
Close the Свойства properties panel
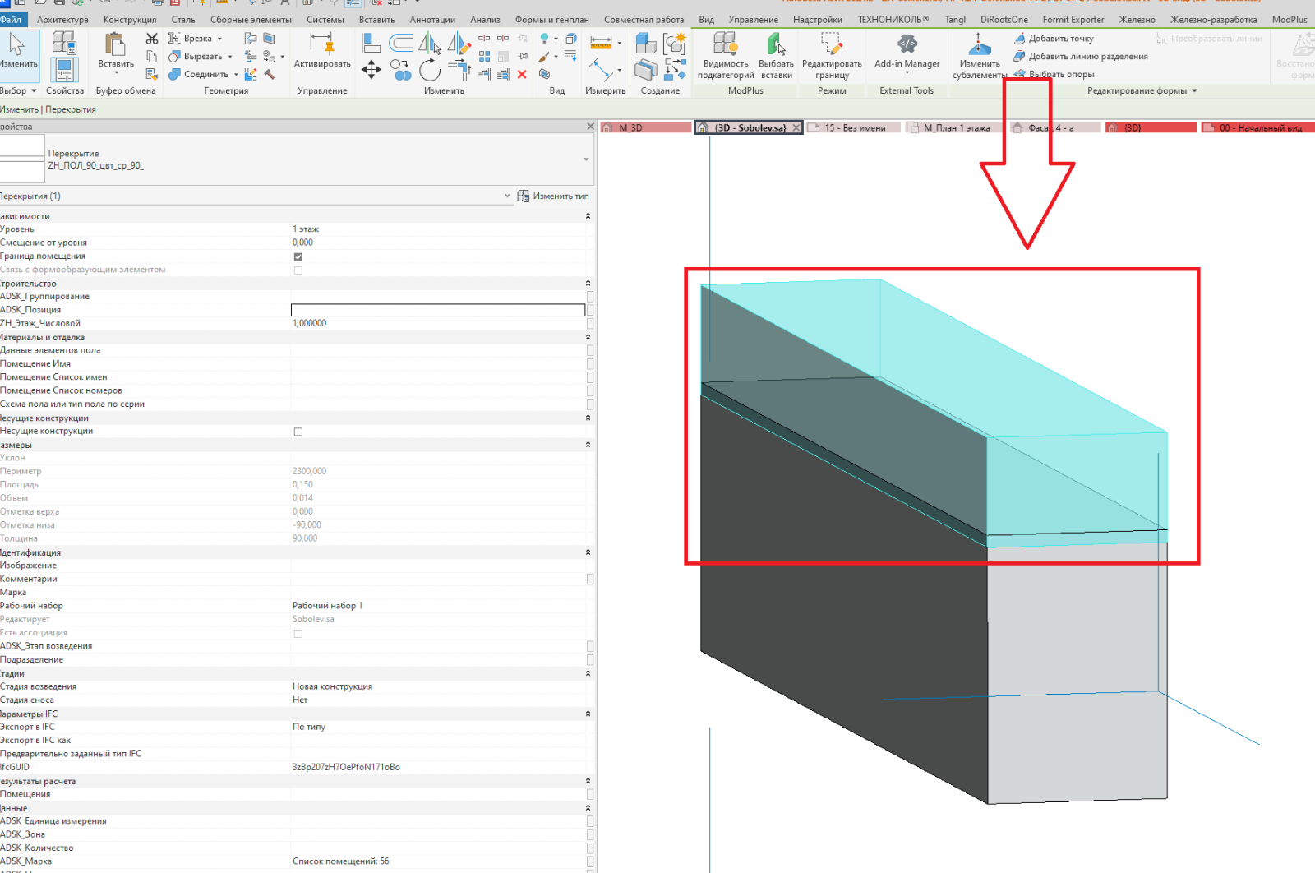point(590,127)
